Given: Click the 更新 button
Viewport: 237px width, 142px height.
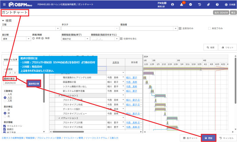Looking at the screenshot, I should click(x=209, y=138).
